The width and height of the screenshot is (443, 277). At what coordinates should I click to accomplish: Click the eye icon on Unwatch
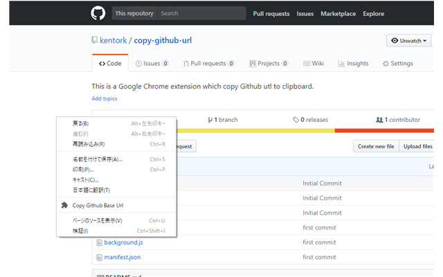(x=395, y=41)
